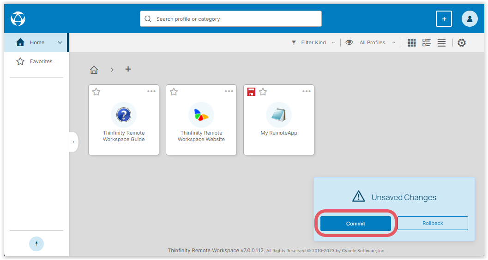The width and height of the screenshot is (488, 260).
Task: Favorite the My RemoteApp card
Action: (x=263, y=92)
